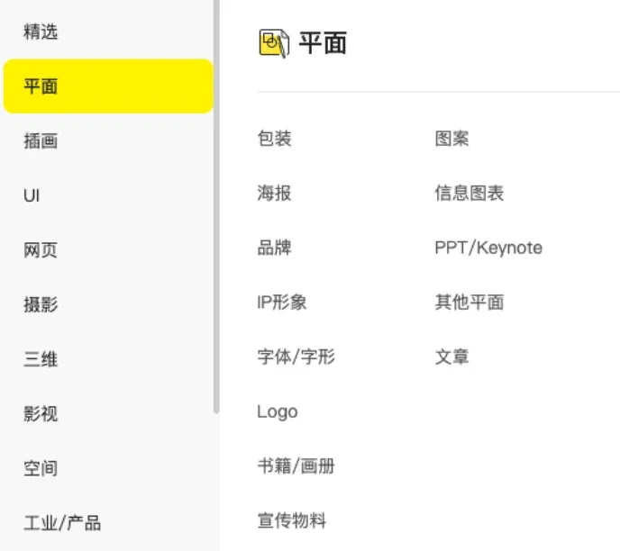Open the 信息图表 subcategory
620x551 pixels.
pos(469,193)
